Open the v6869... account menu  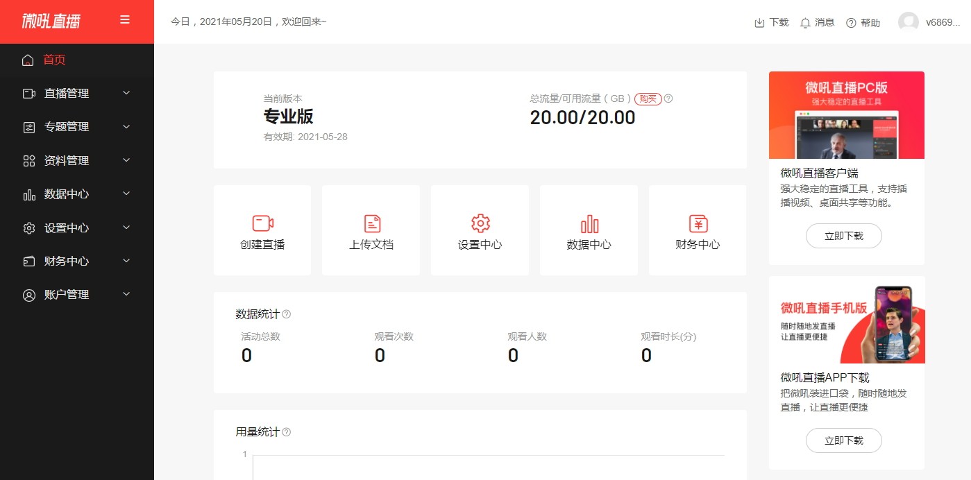click(x=943, y=23)
